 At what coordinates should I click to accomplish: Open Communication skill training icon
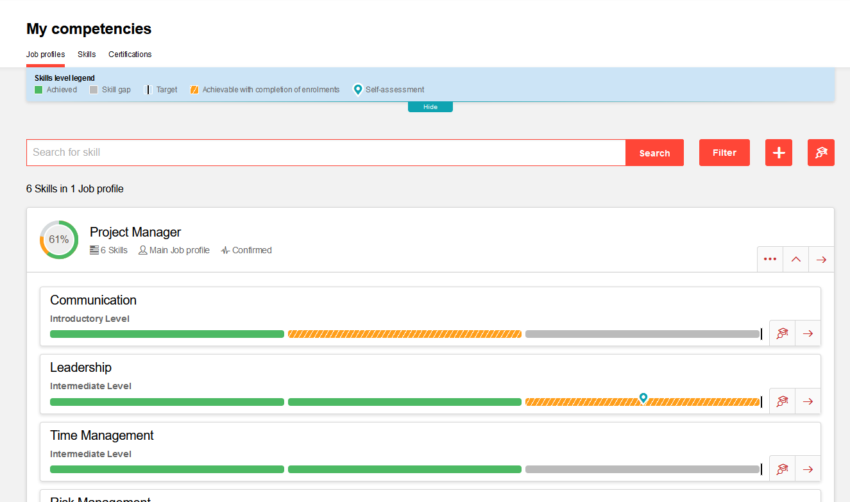782,333
